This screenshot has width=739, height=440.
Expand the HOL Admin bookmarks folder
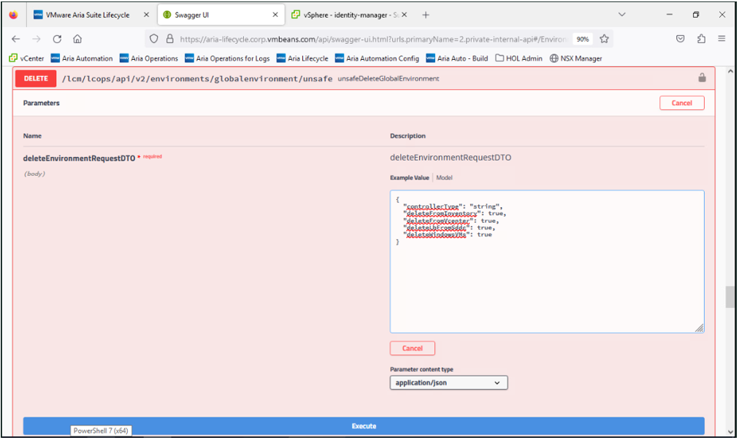coord(519,58)
